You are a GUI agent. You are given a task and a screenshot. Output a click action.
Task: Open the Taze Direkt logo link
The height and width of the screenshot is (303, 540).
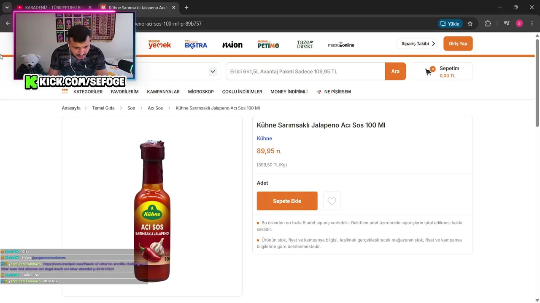coord(305,44)
